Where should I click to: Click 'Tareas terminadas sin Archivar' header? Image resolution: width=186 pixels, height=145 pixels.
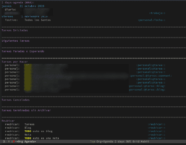(26, 110)
